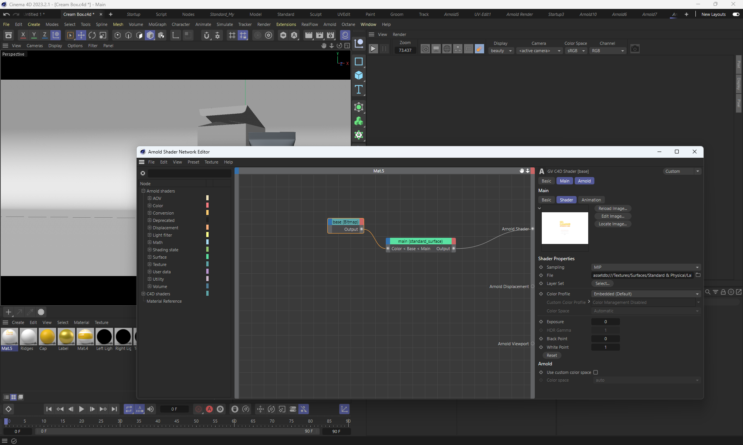
Task: Select the Move tool in toolbar
Action: 81,35
